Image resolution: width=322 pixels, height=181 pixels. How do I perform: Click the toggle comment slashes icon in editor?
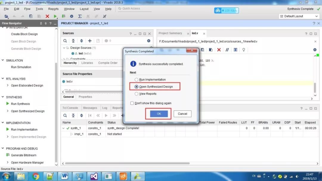(x=227, y=50)
